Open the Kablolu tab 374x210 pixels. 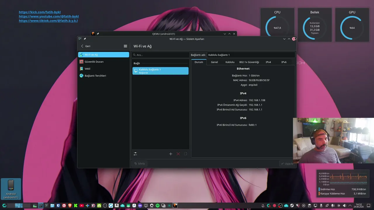[x=230, y=62]
